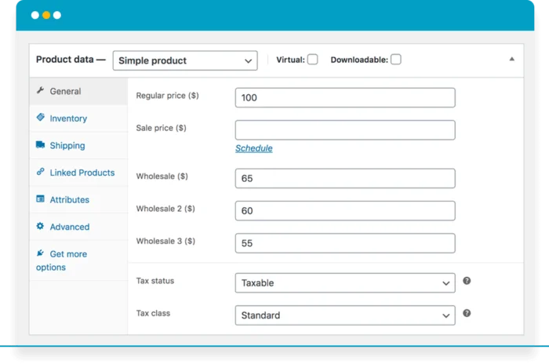The height and width of the screenshot is (364, 549).
Task: Click the Advanced gear icon
Action: (x=40, y=226)
